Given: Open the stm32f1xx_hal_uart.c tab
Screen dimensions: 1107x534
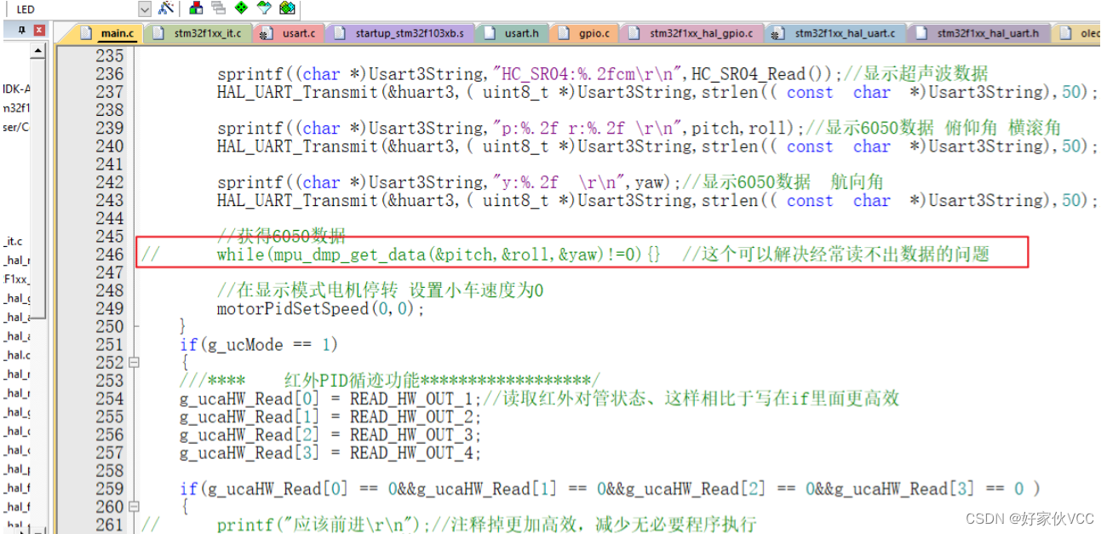Looking at the screenshot, I should (x=835, y=34).
